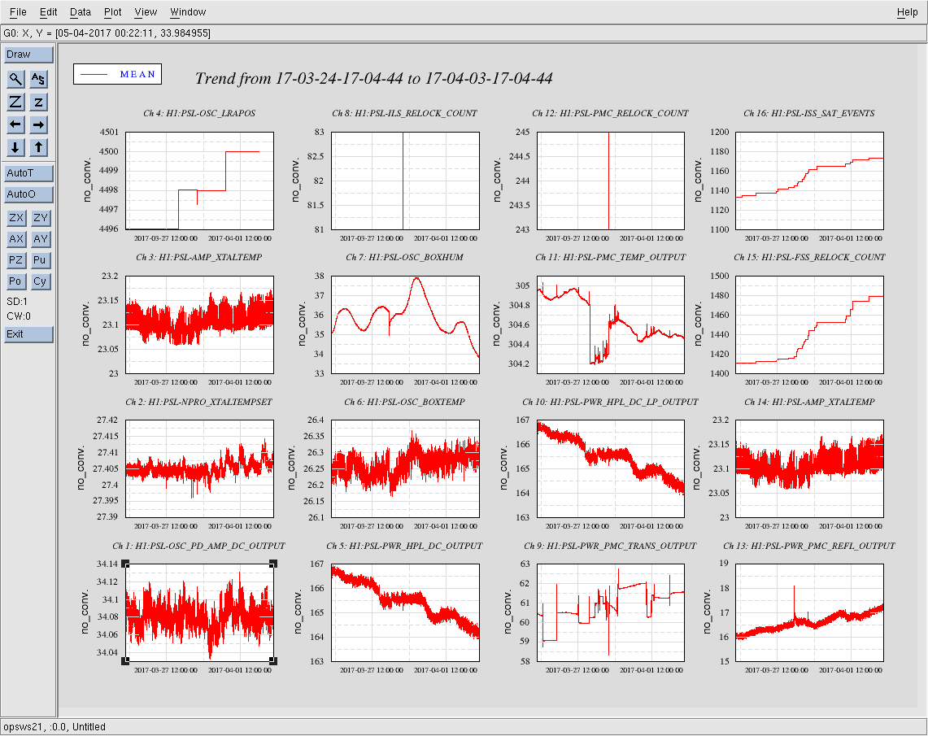Open the Plot menu

click(112, 12)
